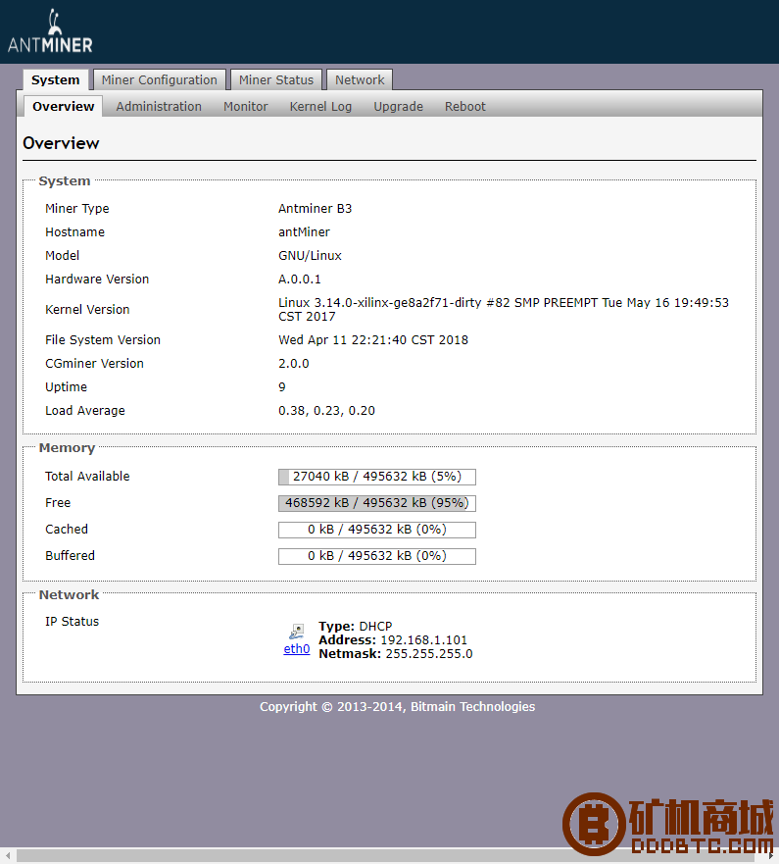779x864 pixels.
Task: Click the Linux 3.14.0-xilinx kernel version text
Action: pyautogui.click(x=504, y=310)
